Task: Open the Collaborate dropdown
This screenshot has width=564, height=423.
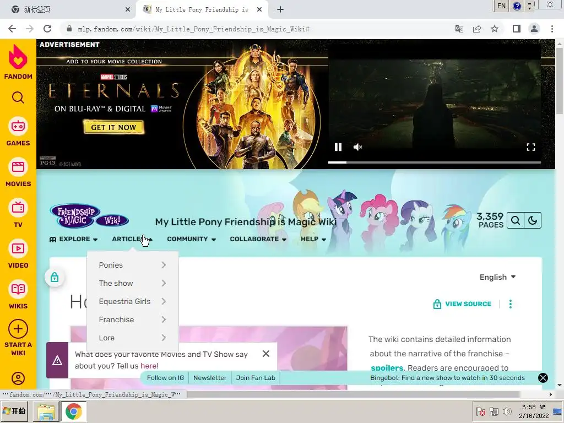Action: (x=258, y=239)
